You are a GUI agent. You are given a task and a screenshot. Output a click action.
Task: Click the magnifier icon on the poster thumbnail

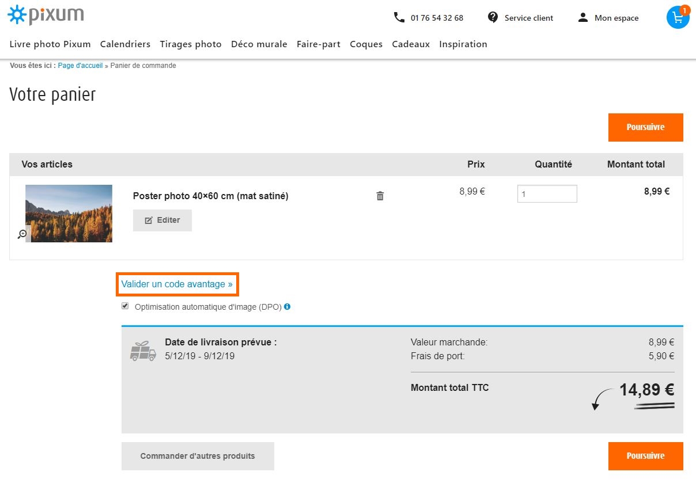click(x=22, y=234)
